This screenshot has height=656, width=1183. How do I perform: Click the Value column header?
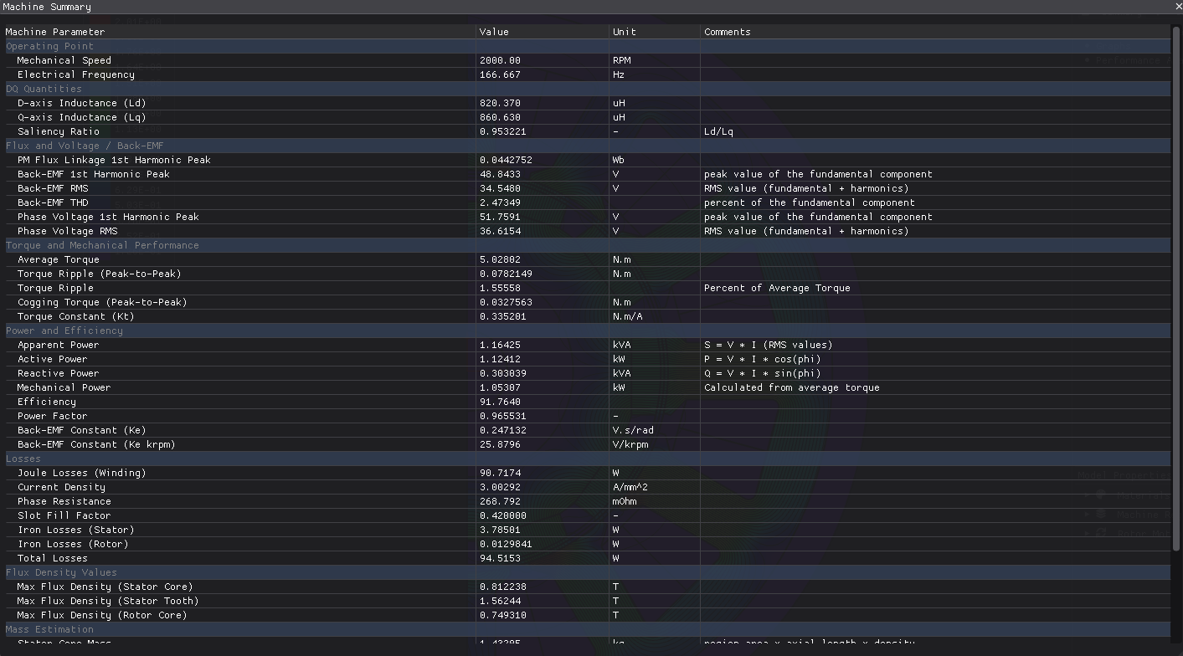point(494,32)
